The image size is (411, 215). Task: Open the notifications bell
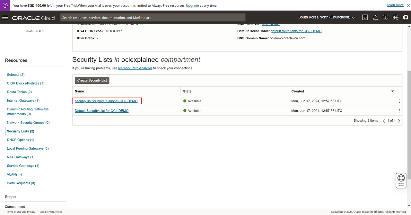[375, 18]
